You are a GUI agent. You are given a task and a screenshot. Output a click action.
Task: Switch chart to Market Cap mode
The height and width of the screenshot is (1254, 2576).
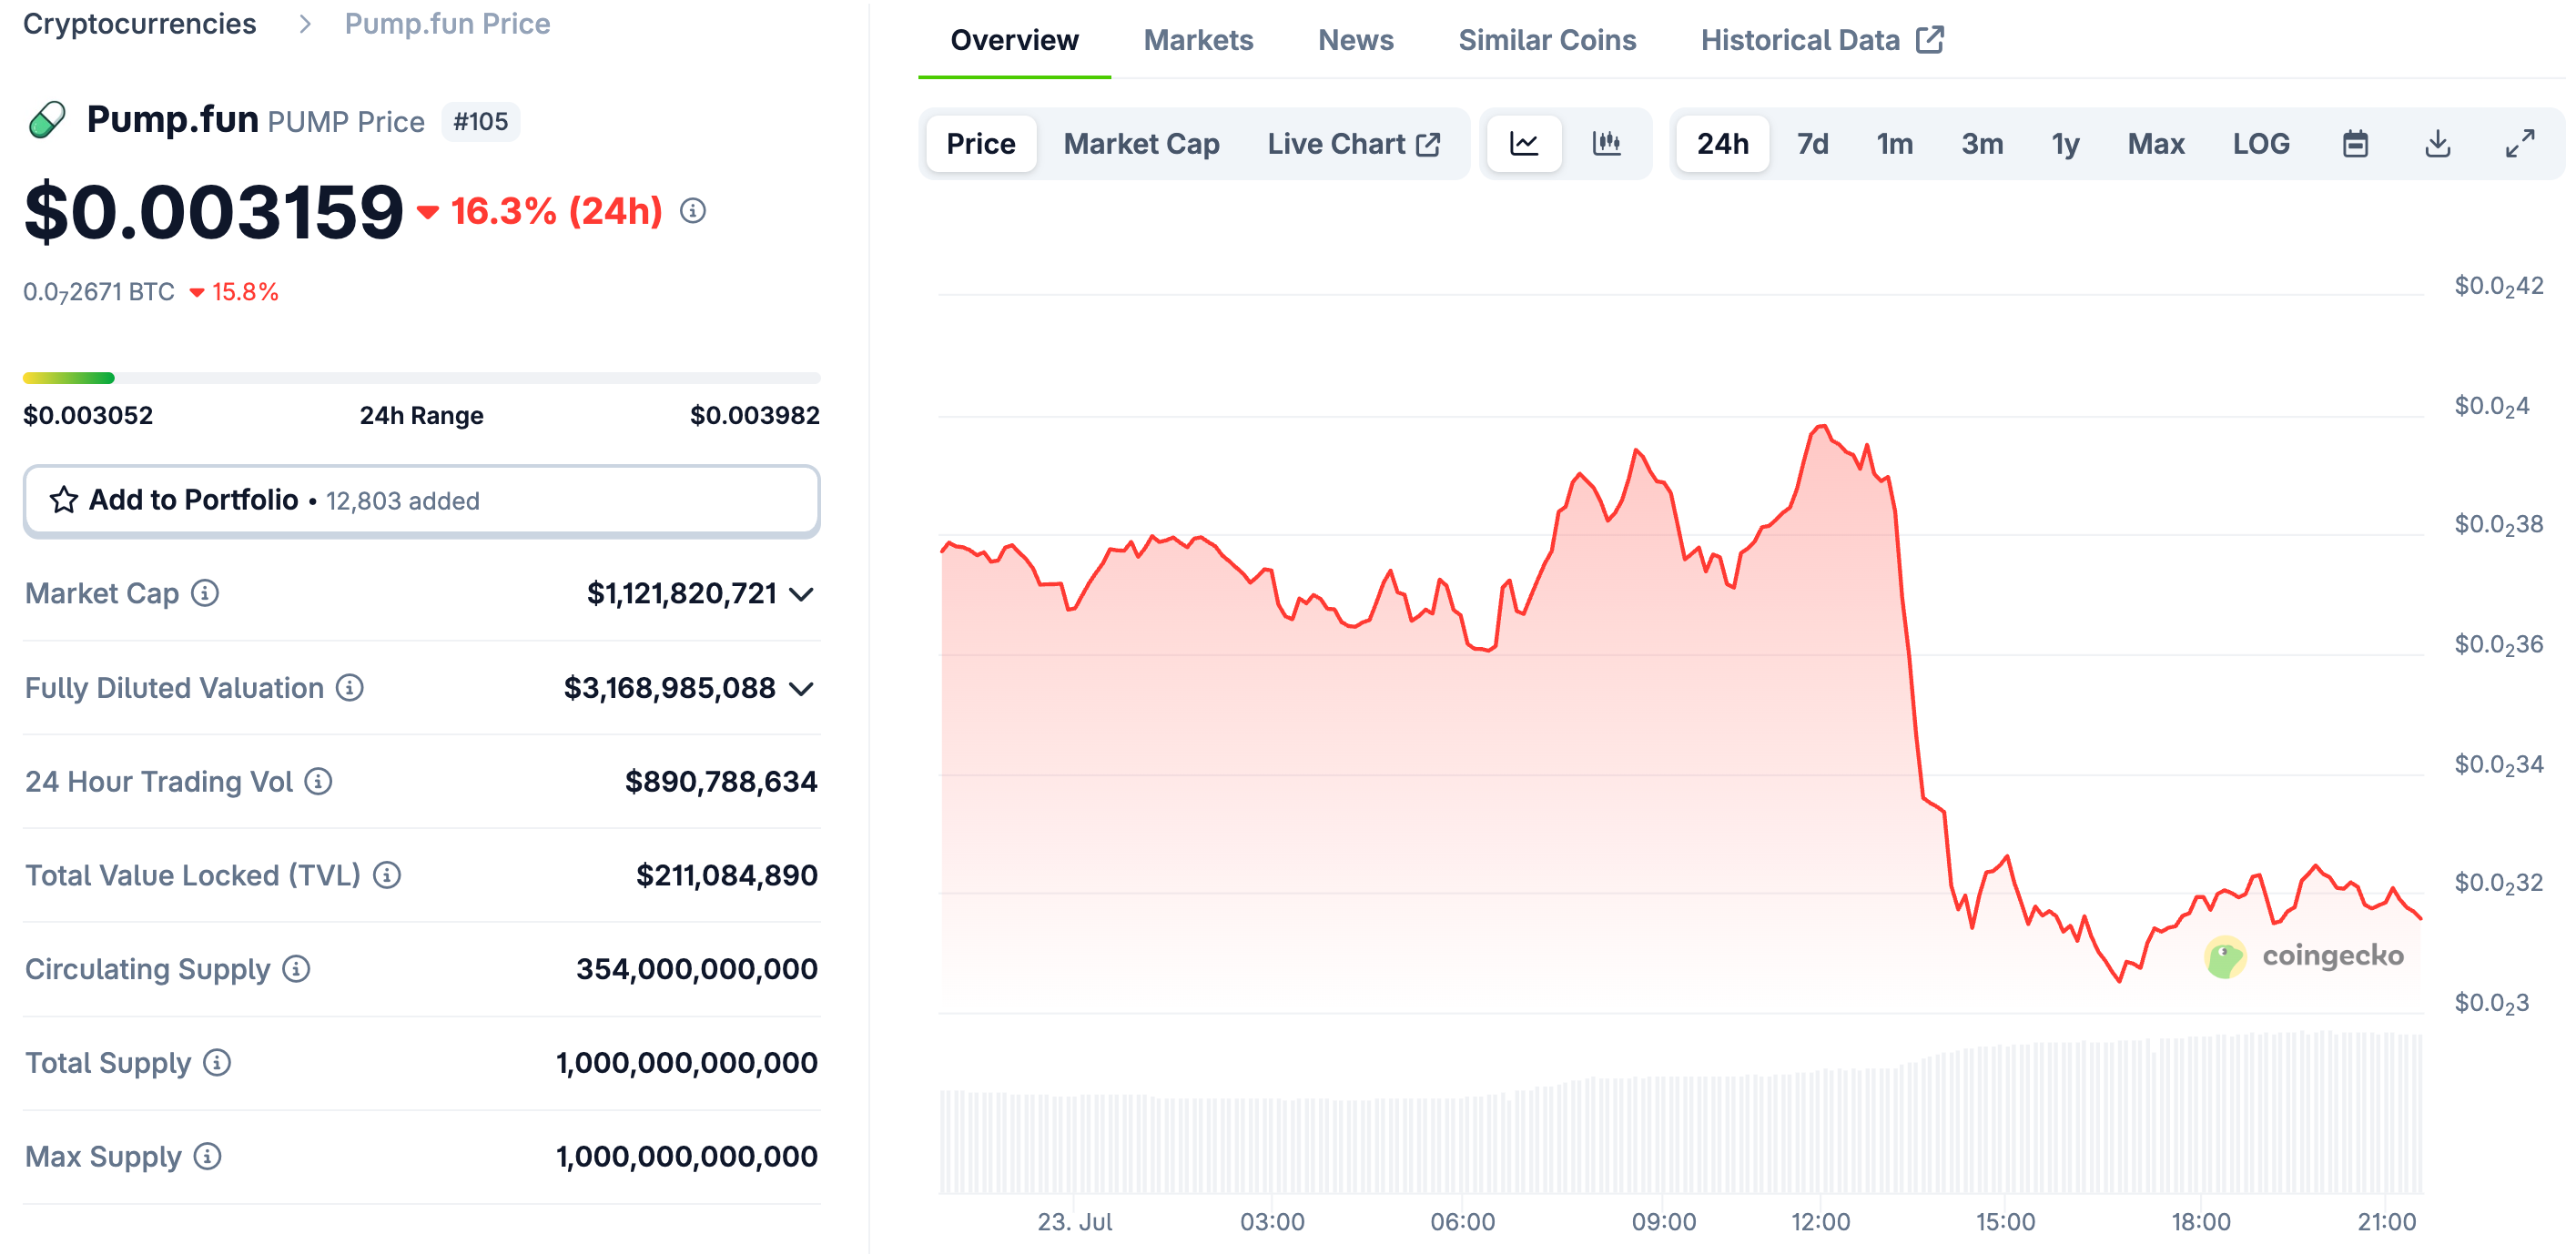tap(1141, 144)
